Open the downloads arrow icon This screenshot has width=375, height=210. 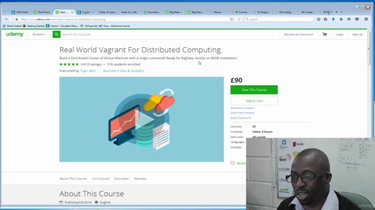pyautogui.click(x=333, y=19)
